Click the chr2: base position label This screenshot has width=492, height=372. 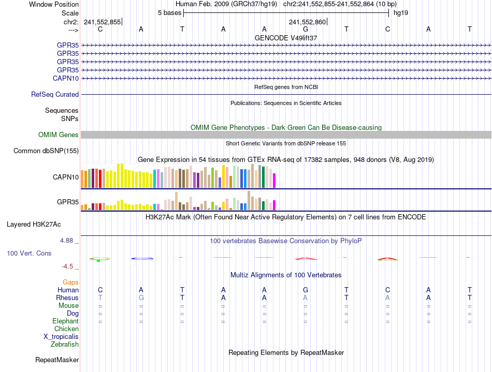[x=71, y=22]
